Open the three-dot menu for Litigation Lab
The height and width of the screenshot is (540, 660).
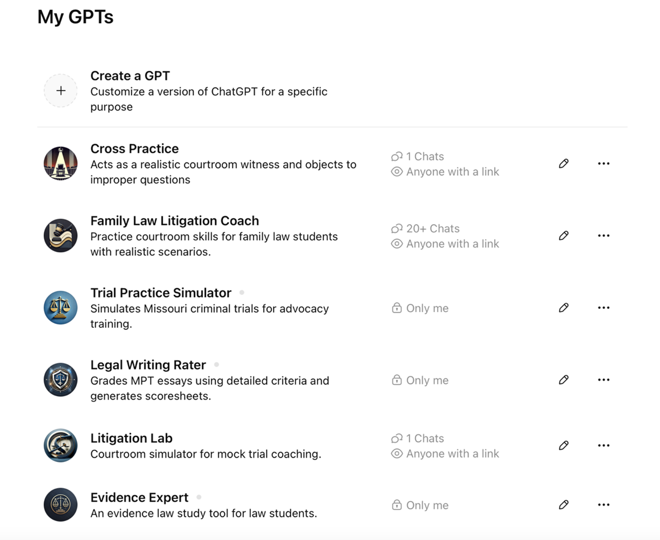coord(604,445)
